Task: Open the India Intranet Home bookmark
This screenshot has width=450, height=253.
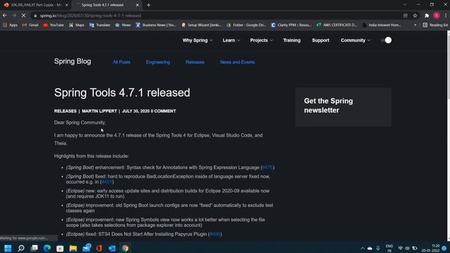Action: [382, 25]
